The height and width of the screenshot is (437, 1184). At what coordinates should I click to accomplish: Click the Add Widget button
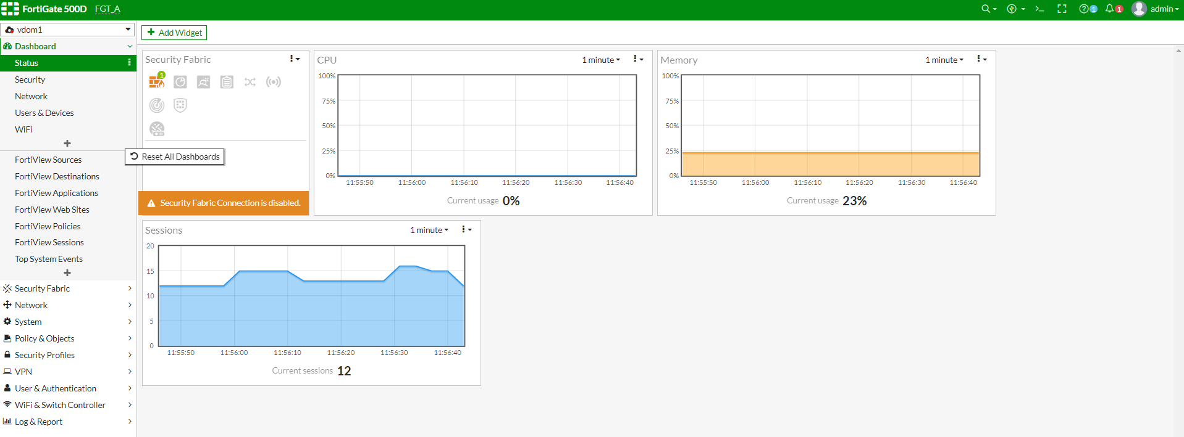174,33
